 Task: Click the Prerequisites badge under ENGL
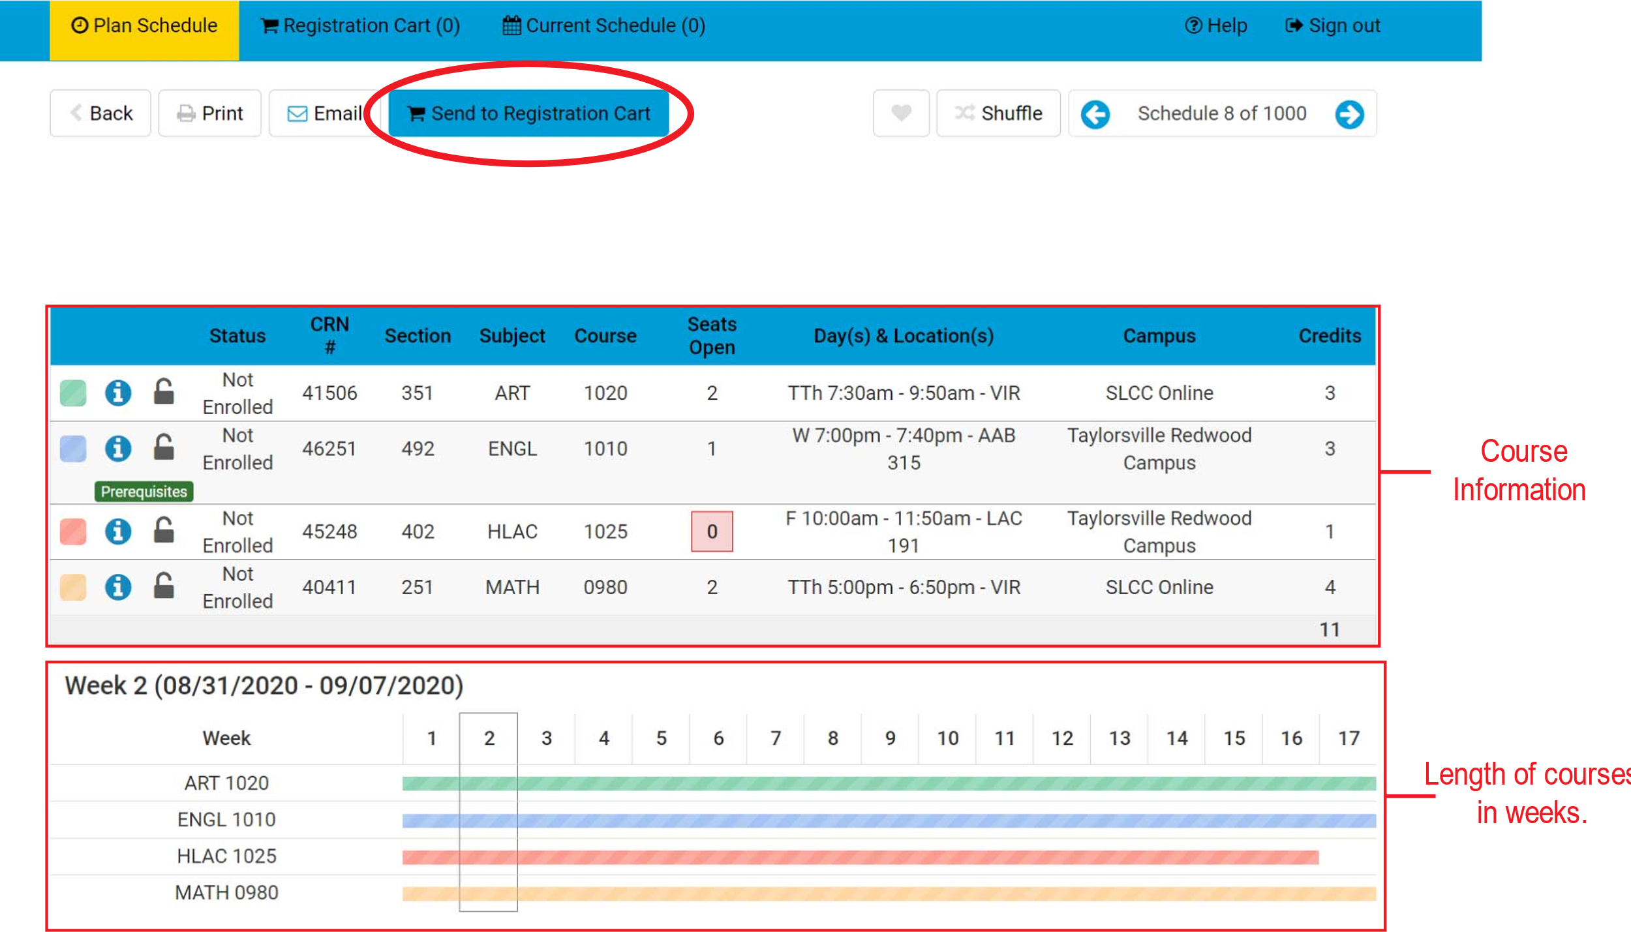(x=144, y=492)
